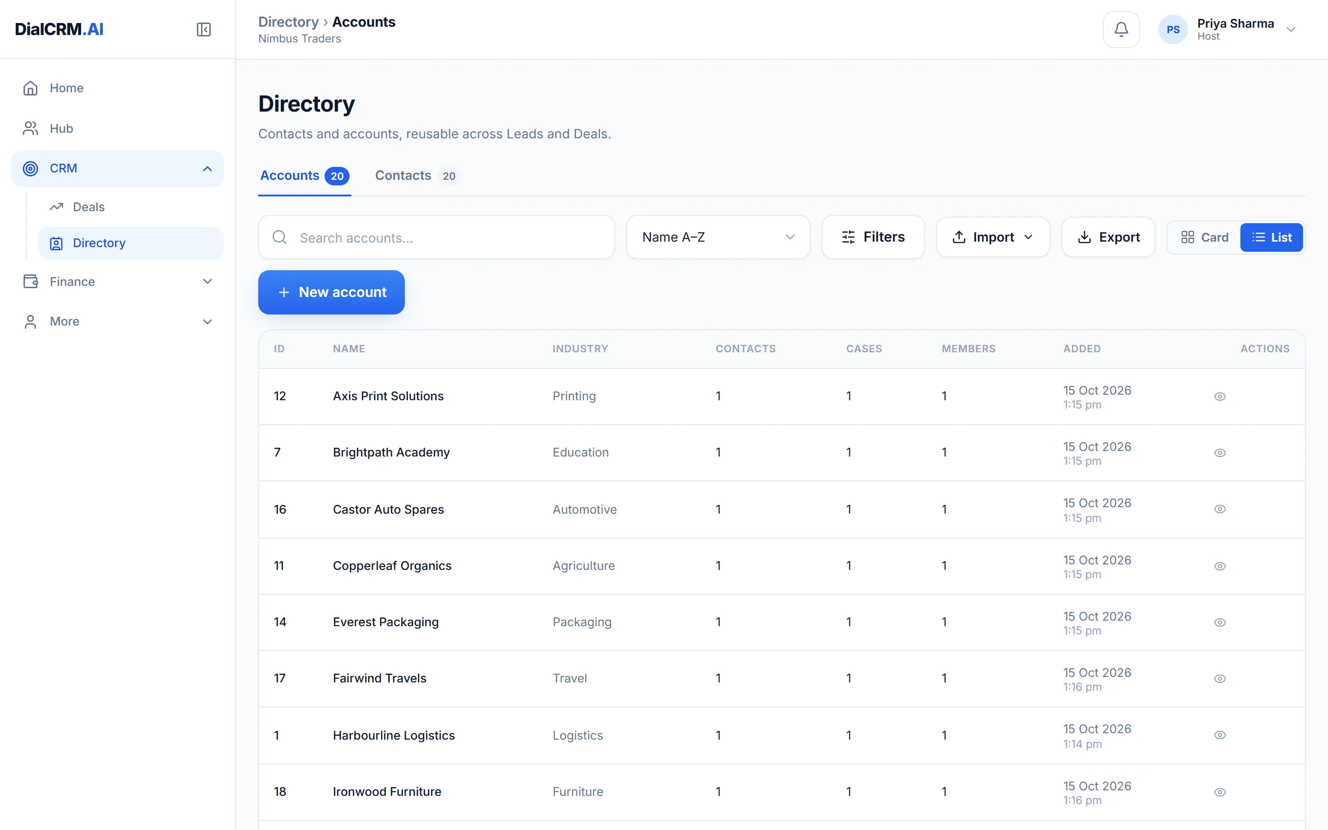This screenshot has width=1328, height=830.
Task: Open Hub in sidebar
Action: 118,129
